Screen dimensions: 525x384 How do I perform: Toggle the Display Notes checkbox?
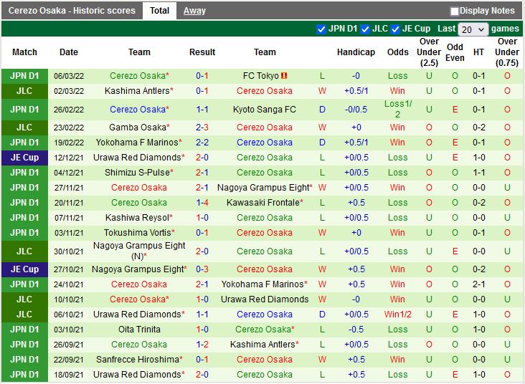[455, 11]
